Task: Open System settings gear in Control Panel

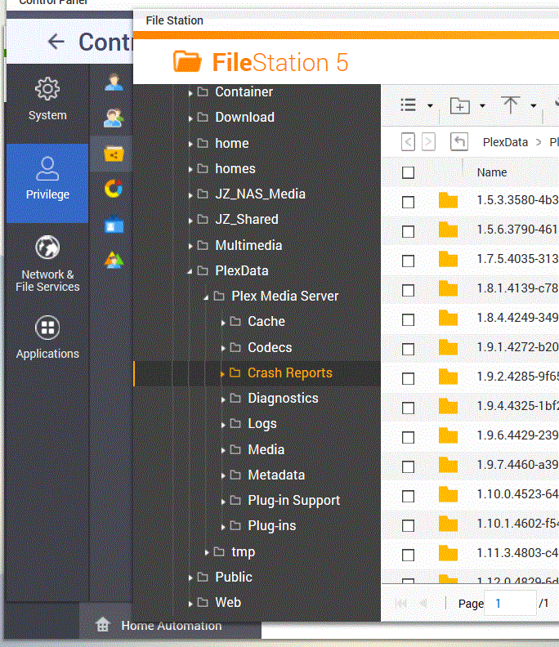Action: 47,88
